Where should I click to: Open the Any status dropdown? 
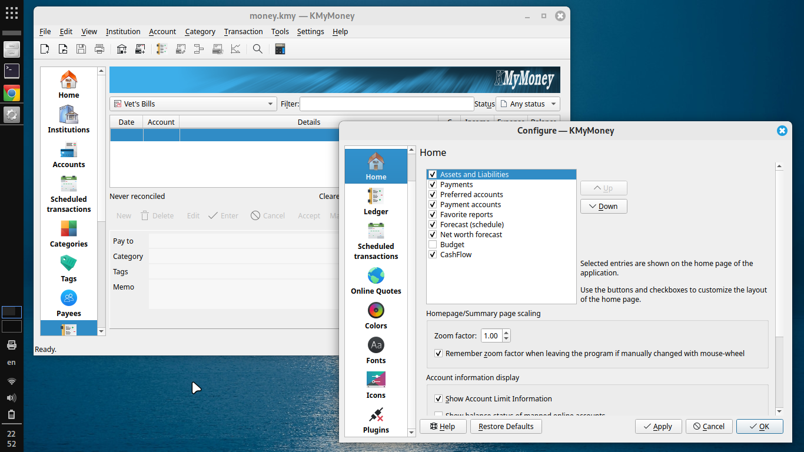528,104
